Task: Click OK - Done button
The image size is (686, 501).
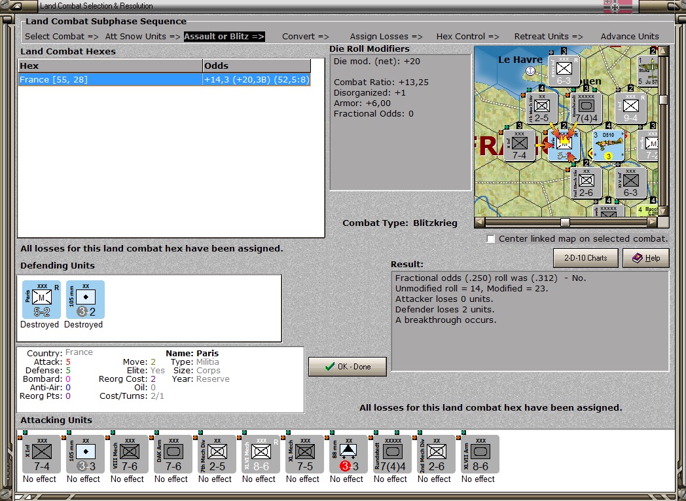Action: coord(348,367)
